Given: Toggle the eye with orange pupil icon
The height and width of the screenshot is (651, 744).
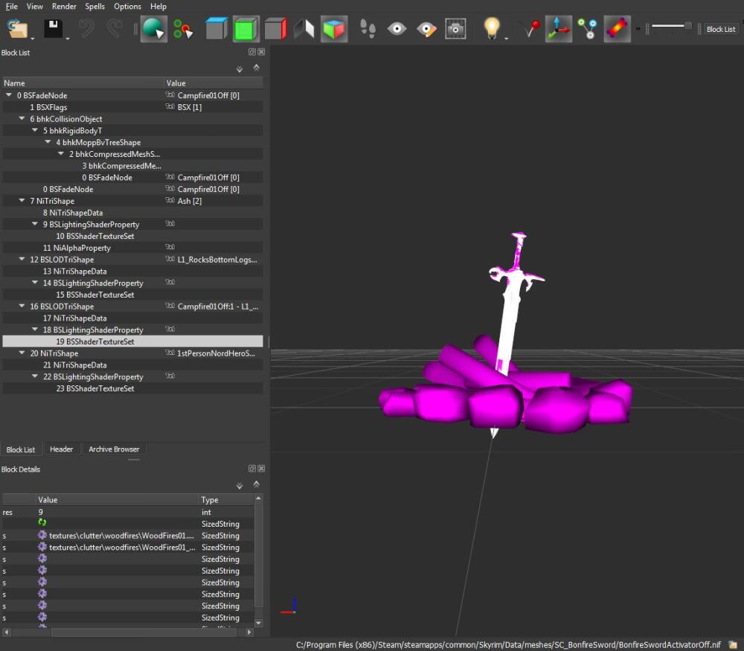Looking at the screenshot, I should click(426, 29).
